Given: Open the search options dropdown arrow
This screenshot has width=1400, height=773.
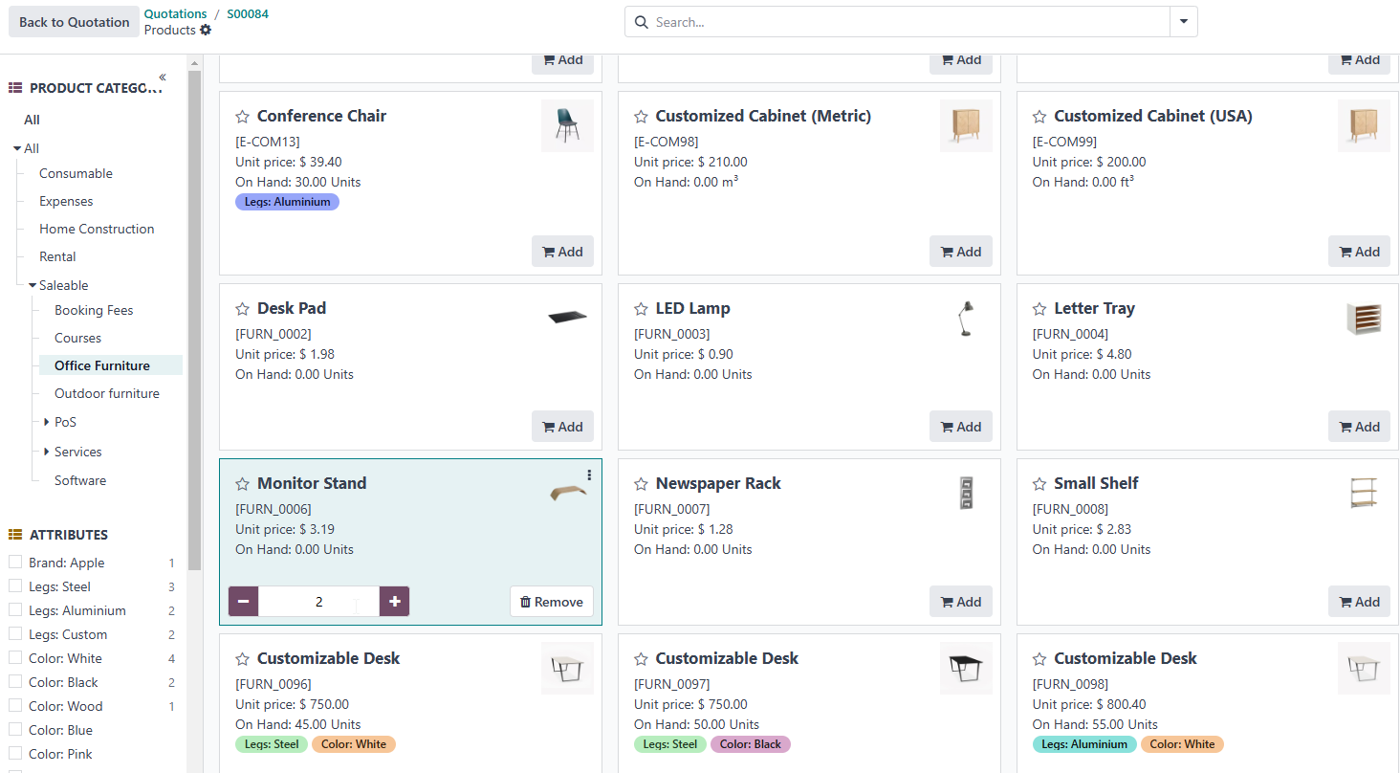Looking at the screenshot, I should click(1184, 22).
